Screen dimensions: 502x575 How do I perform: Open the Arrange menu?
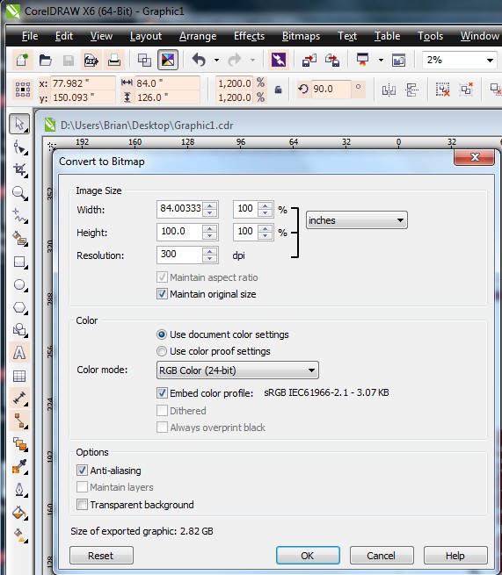click(198, 36)
